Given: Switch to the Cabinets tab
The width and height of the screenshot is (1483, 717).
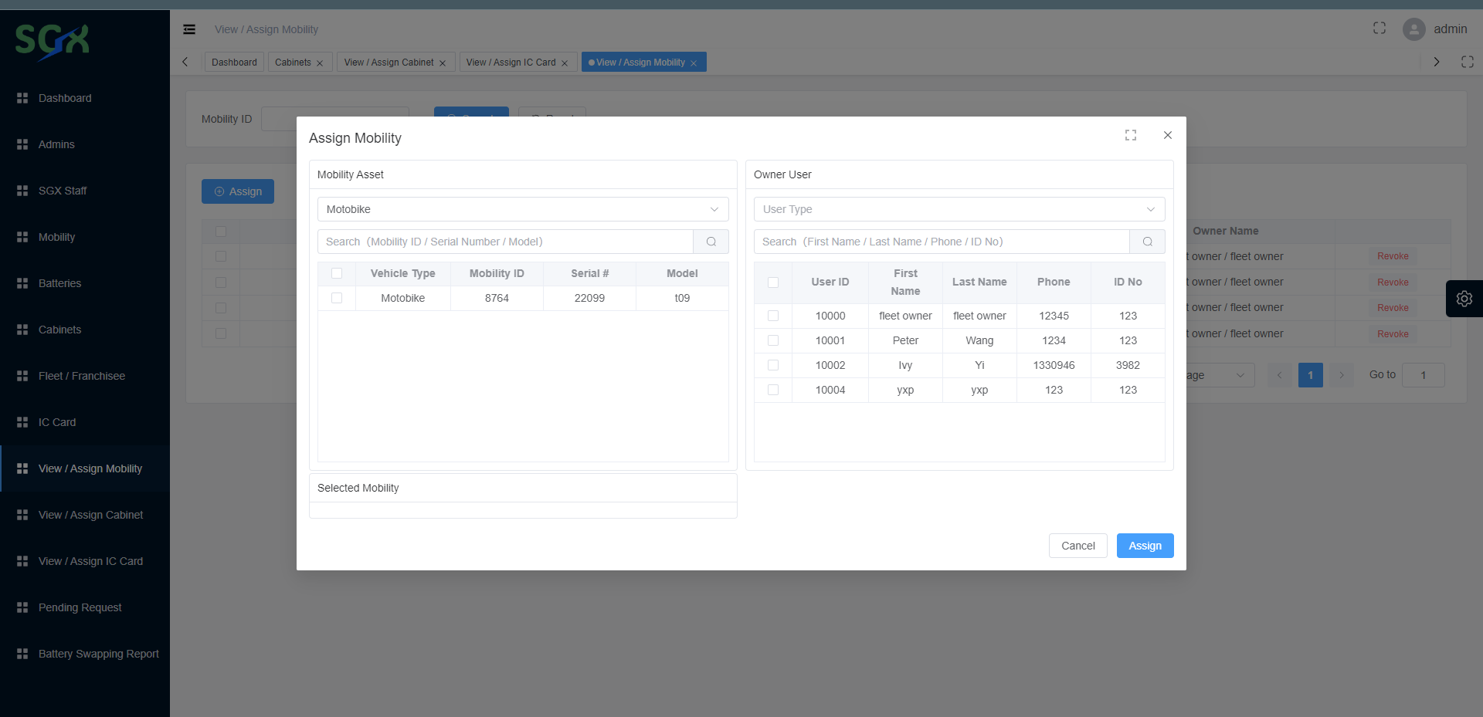Looking at the screenshot, I should [x=293, y=63].
